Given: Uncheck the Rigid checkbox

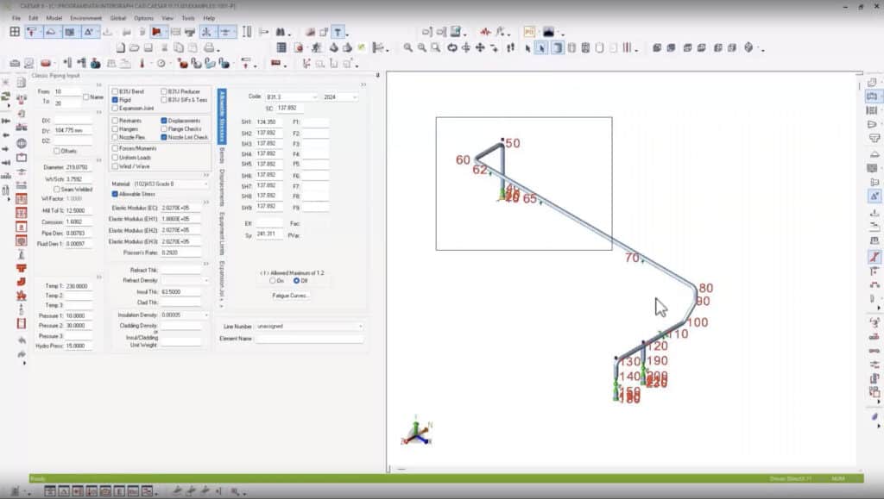Looking at the screenshot, I should coord(115,100).
